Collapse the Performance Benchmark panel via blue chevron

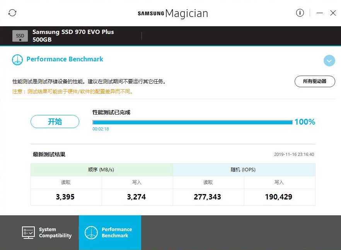(329, 61)
